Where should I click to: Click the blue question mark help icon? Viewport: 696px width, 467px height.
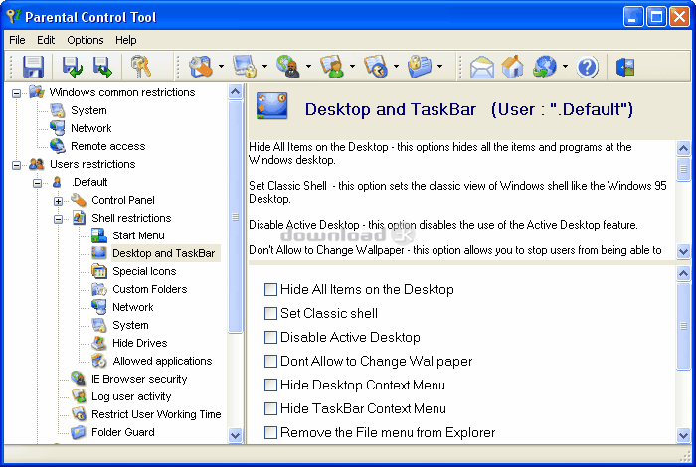click(x=588, y=67)
